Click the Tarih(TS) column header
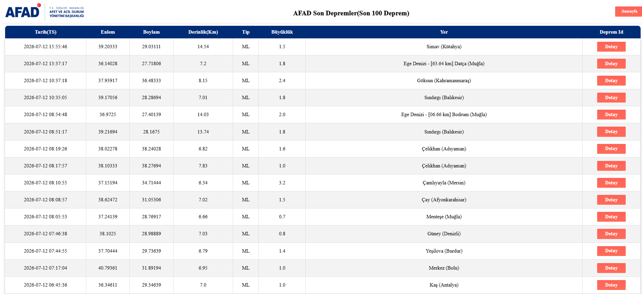 coord(46,32)
